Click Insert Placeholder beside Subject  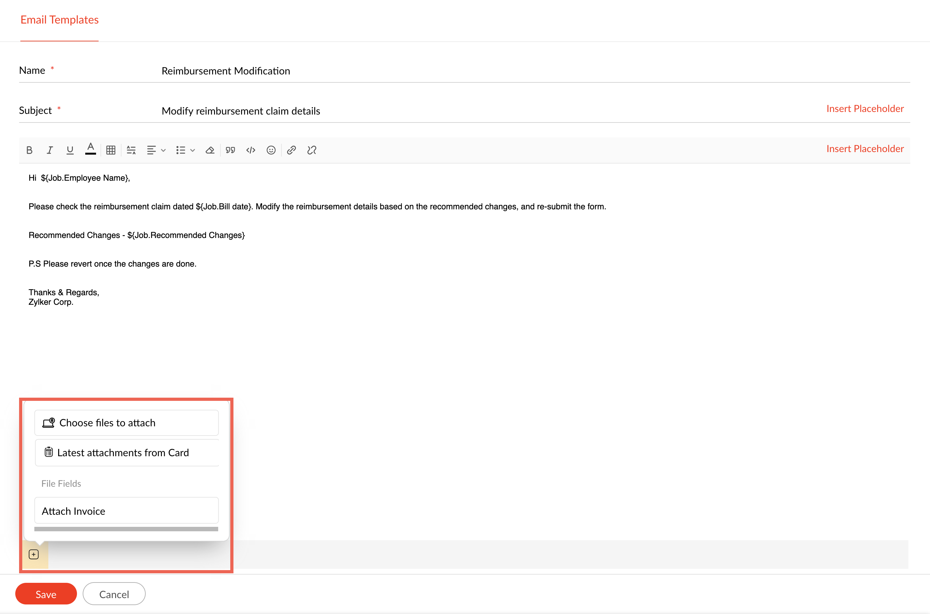tap(864, 108)
